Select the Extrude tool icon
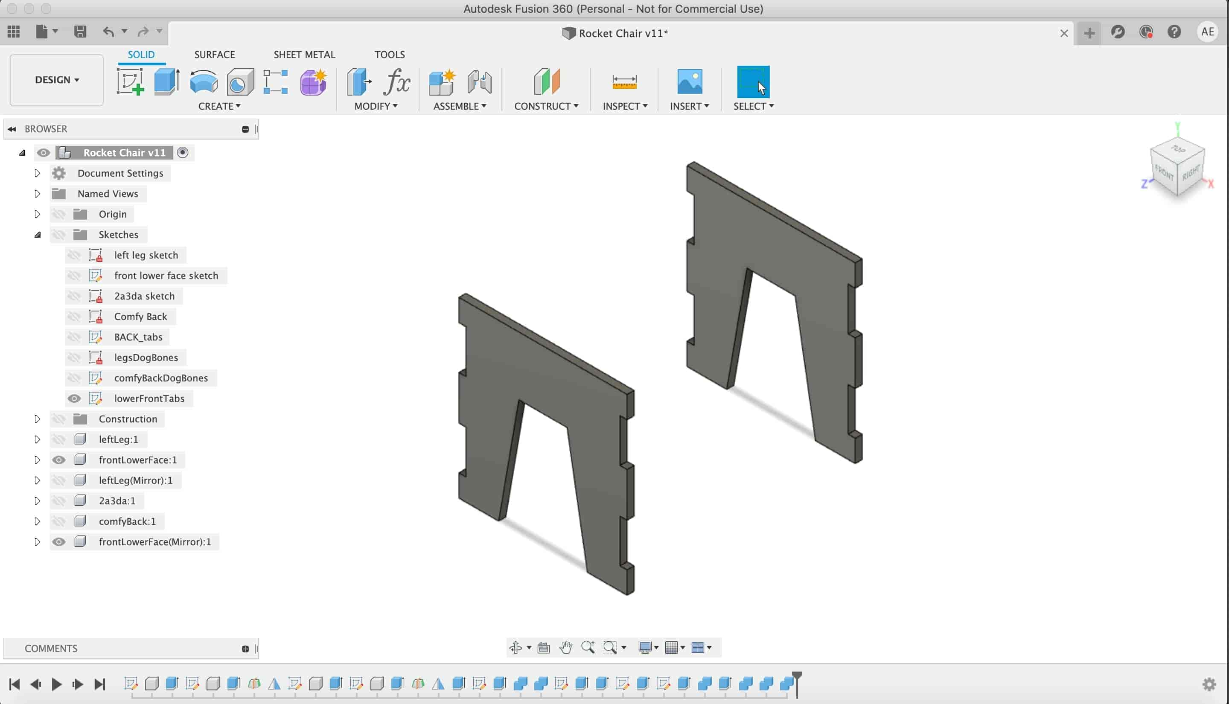The width and height of the screenshot is (1229, 704). pyautogui.click(x=167, y=82)
